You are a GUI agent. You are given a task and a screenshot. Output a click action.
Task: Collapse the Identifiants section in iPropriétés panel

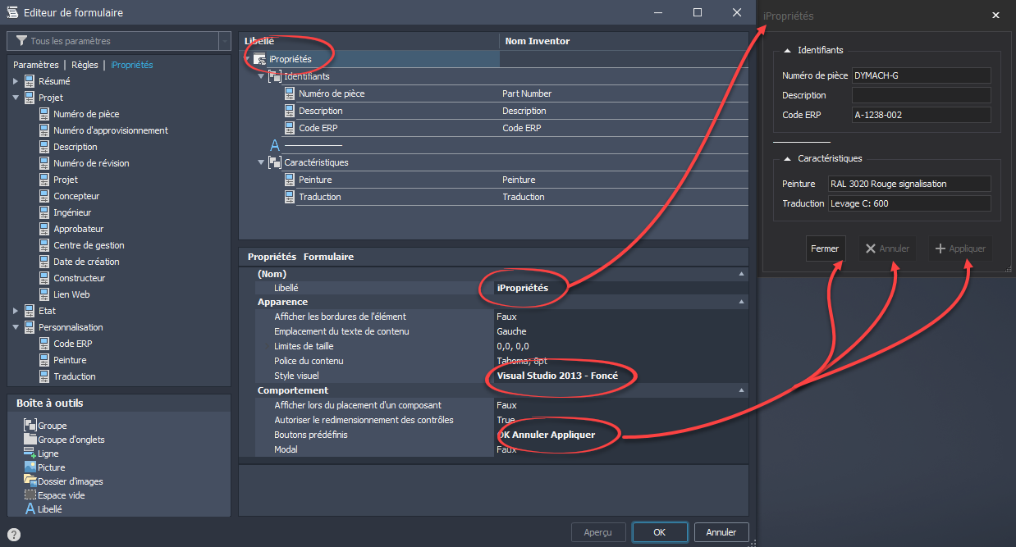787,50
